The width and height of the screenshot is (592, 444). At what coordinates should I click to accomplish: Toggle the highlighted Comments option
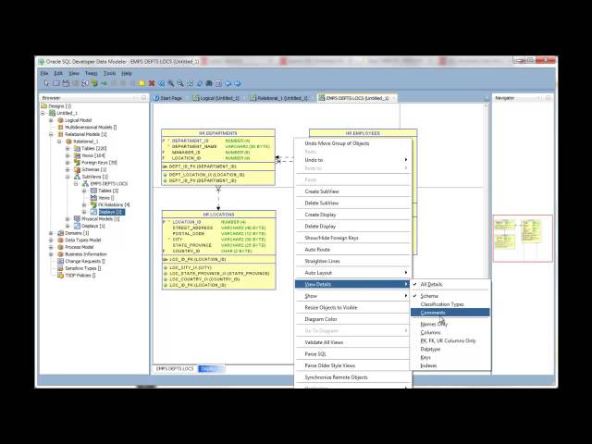tap(450, 313)
